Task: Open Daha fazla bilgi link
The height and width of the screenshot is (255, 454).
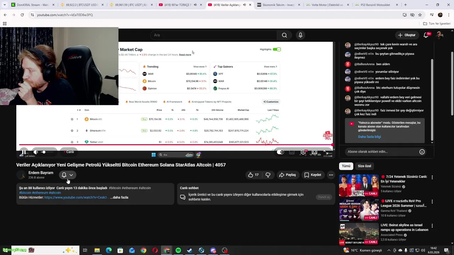Action: pos(369,137)
